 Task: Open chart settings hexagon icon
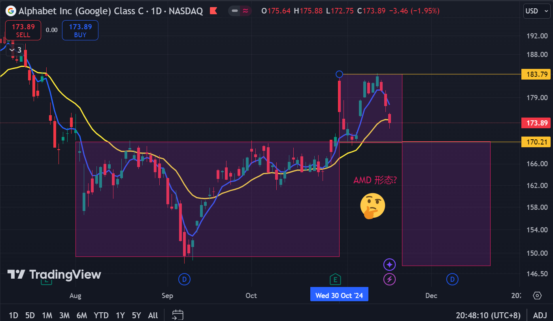coord(537,296)
